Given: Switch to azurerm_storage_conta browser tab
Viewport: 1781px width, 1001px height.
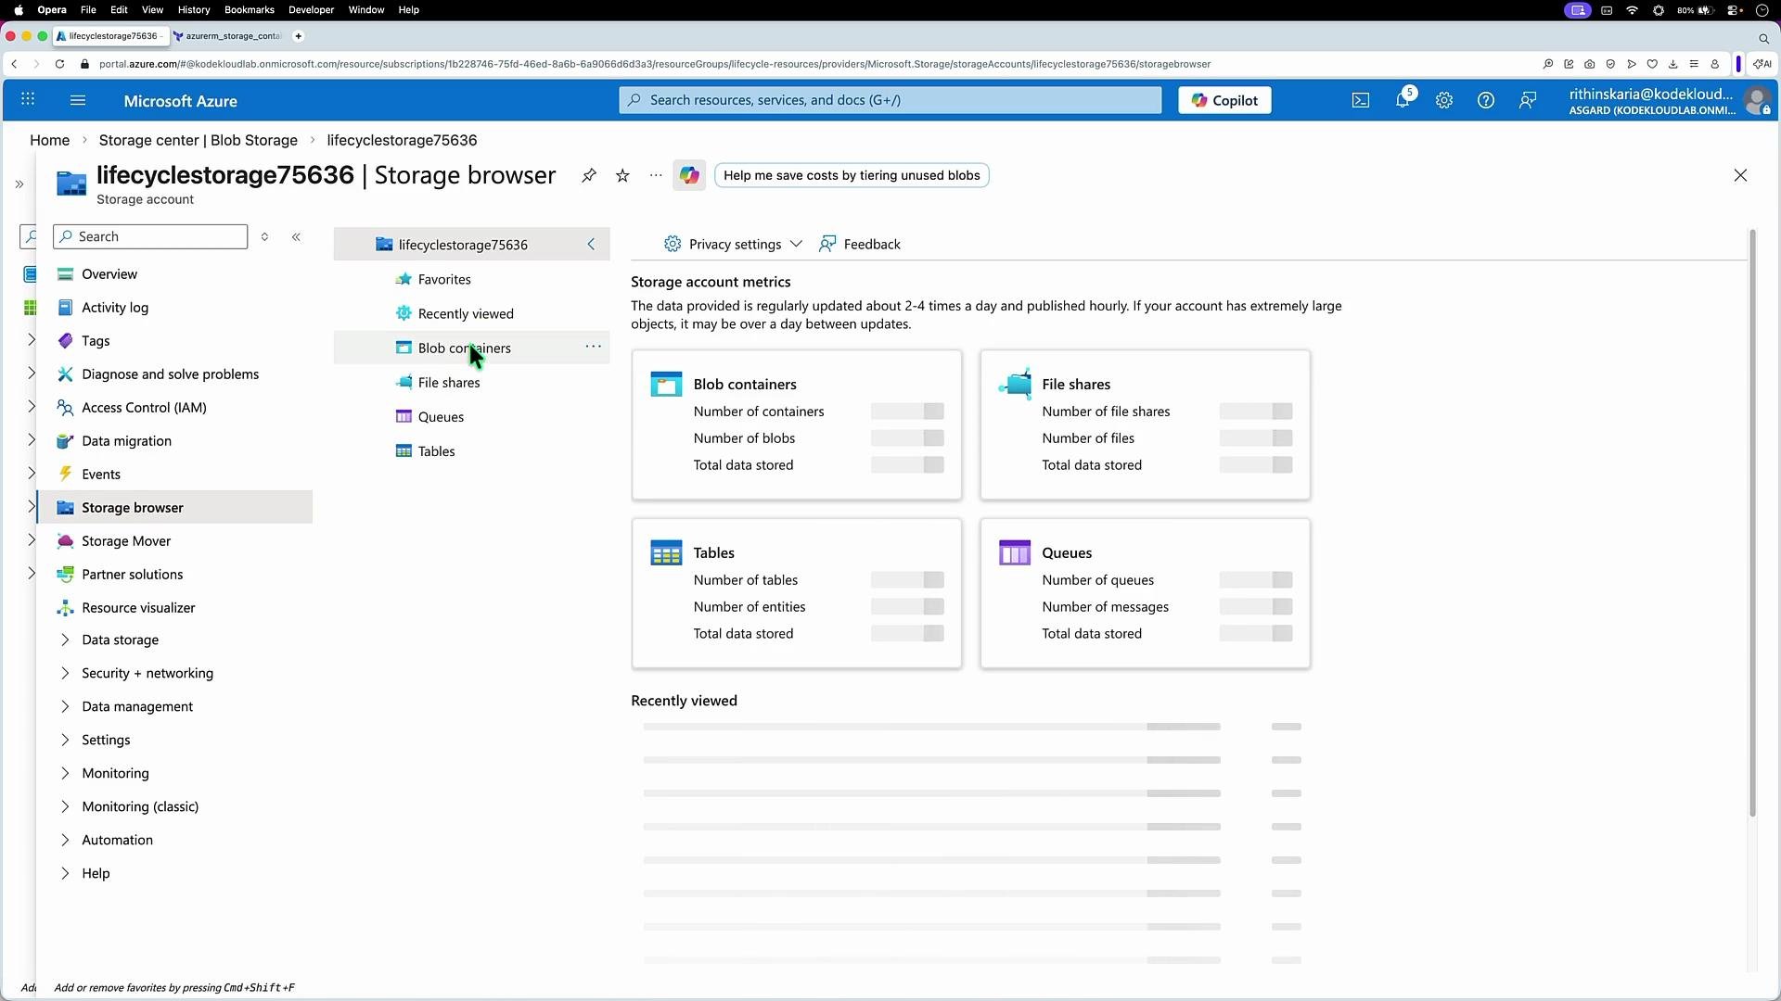Looking at the screenshot, I should pyautogui.click(x=230, y=36).
